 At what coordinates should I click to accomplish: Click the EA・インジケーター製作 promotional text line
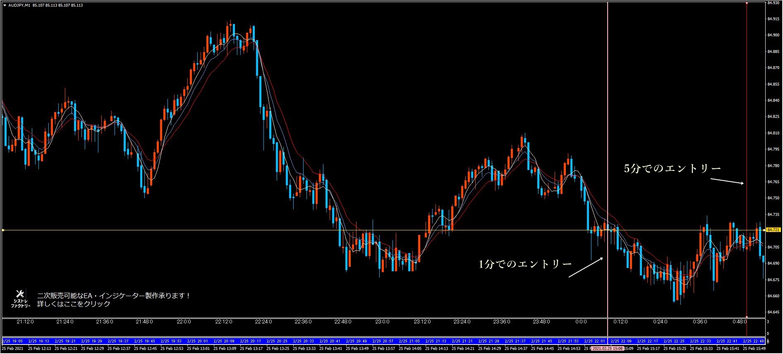coord(114,296)
